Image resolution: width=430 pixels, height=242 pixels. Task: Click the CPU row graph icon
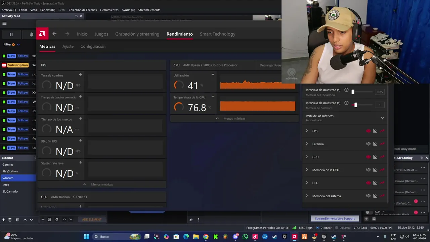375,183
